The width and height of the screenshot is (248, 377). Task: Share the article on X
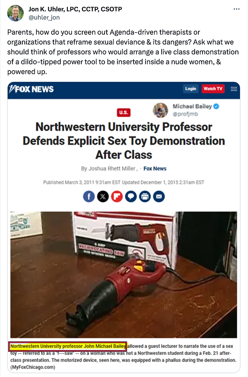(x=103, y=197)
